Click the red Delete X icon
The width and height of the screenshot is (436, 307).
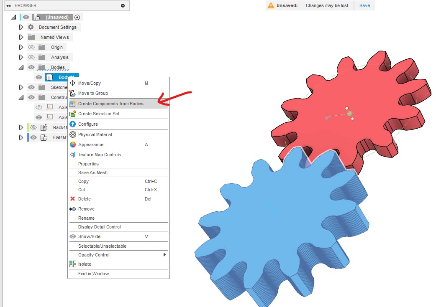pos(73,199)
